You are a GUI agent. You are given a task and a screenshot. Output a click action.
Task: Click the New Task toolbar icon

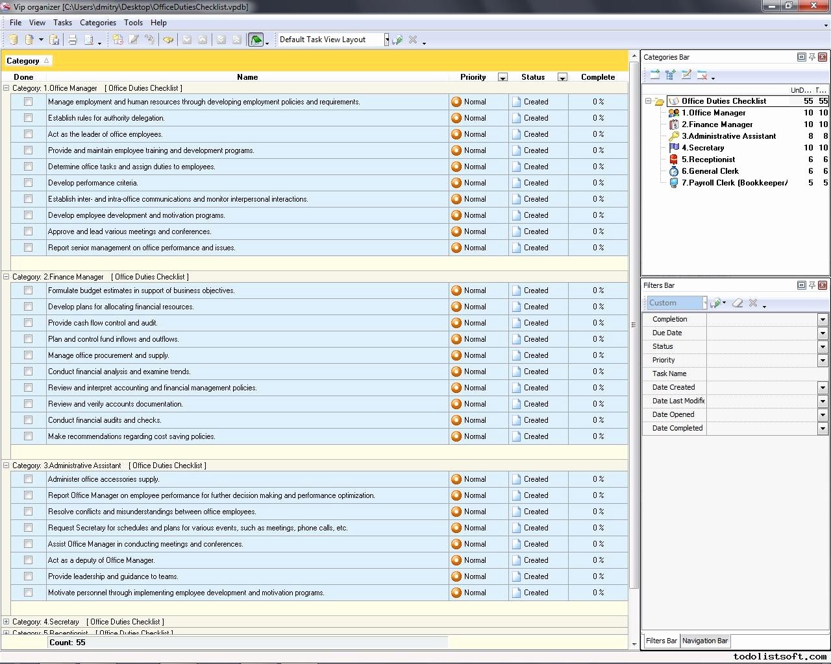[x=118, y=40]
